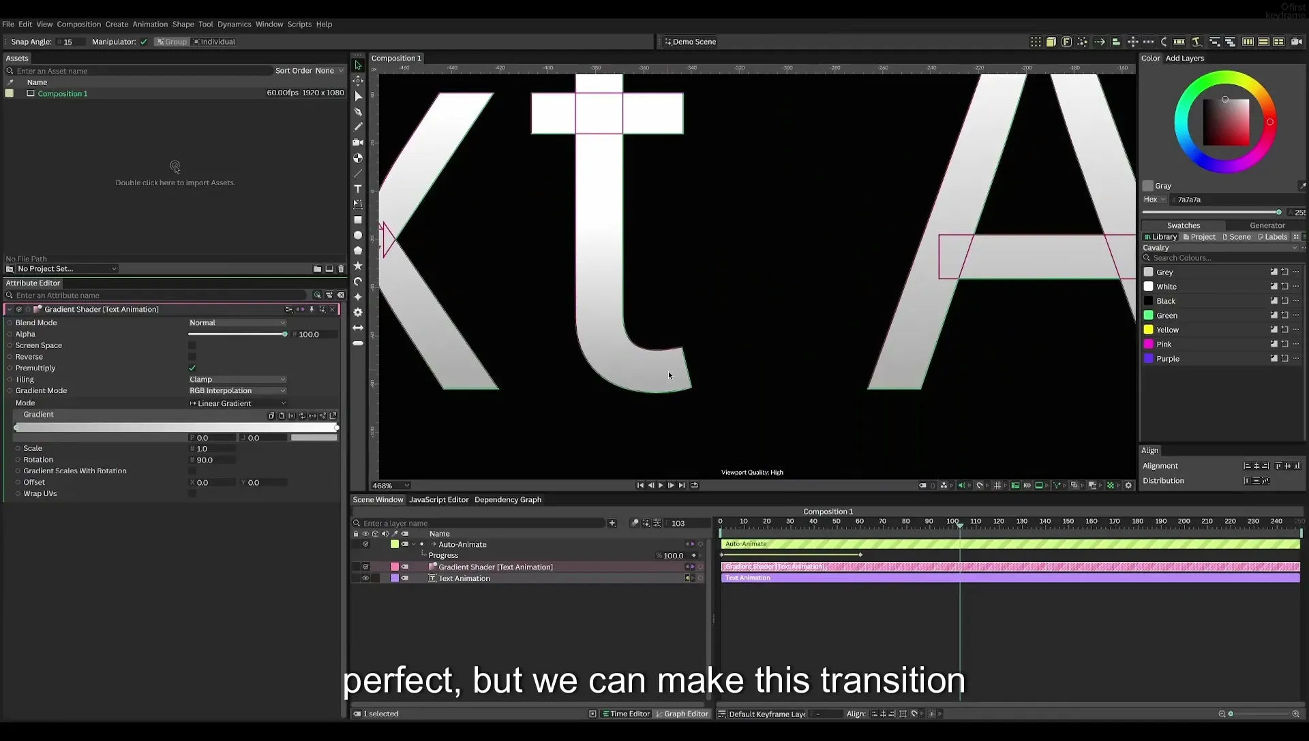Screen dimensions: 1309x741
Task: Open the viewport zoom 468% dropdown
Action: pos(391,486)
